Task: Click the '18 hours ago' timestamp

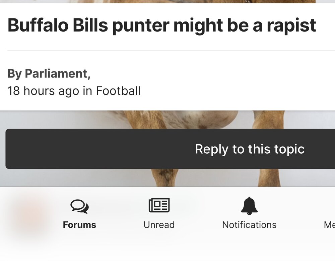Action: [x=43, y=91]
